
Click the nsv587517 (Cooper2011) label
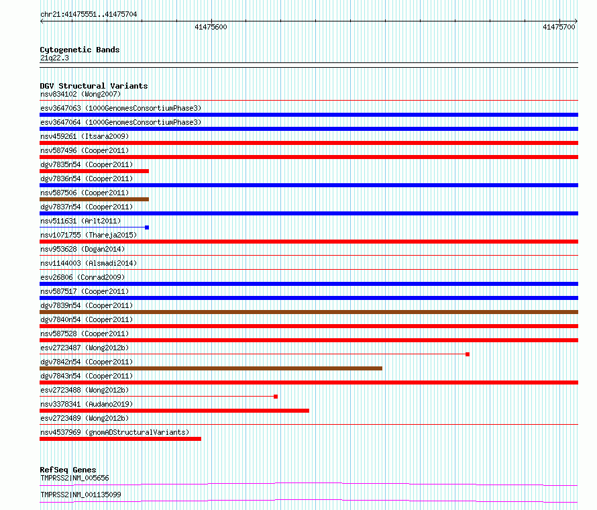click(x=85, y=291)
